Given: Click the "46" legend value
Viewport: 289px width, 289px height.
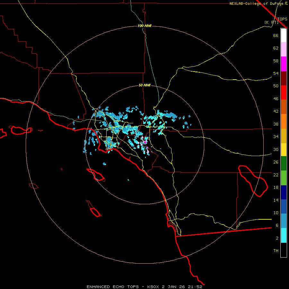Looking at the screenshot, I should pyautogui.click(x=276, y=99).
